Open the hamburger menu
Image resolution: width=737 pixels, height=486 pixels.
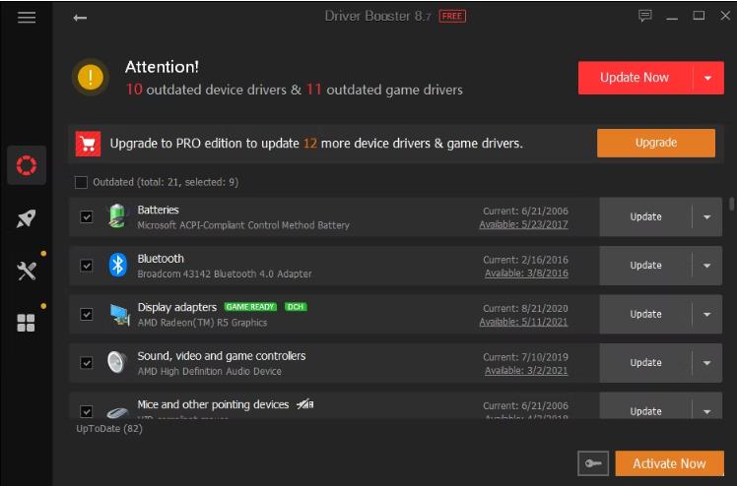tap(27, 18)
